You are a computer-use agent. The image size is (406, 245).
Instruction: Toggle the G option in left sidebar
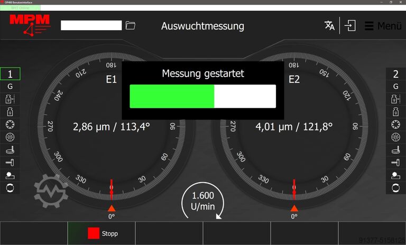[10, 86]
